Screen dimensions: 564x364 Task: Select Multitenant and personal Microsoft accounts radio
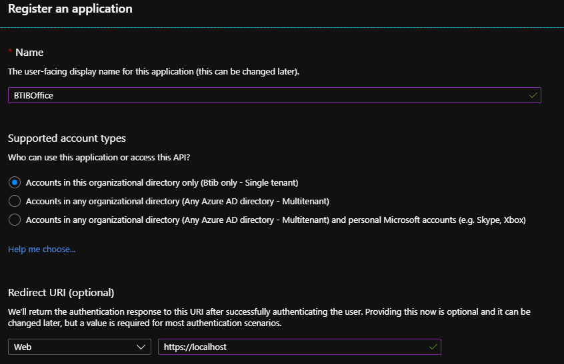point(15,220)
